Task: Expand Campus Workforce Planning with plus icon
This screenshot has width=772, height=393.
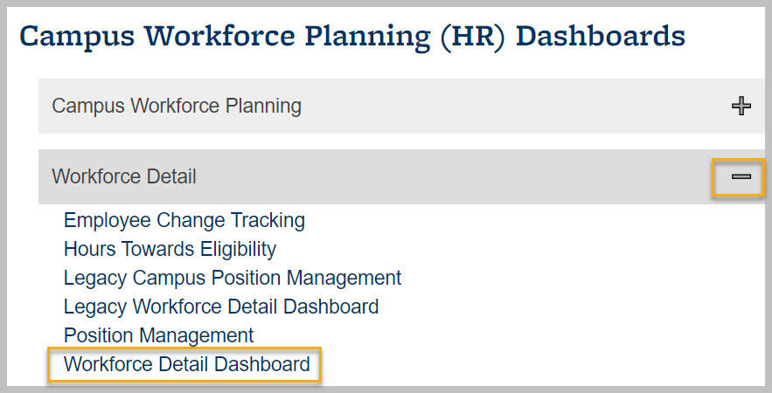Action: [x=741, y=106]
